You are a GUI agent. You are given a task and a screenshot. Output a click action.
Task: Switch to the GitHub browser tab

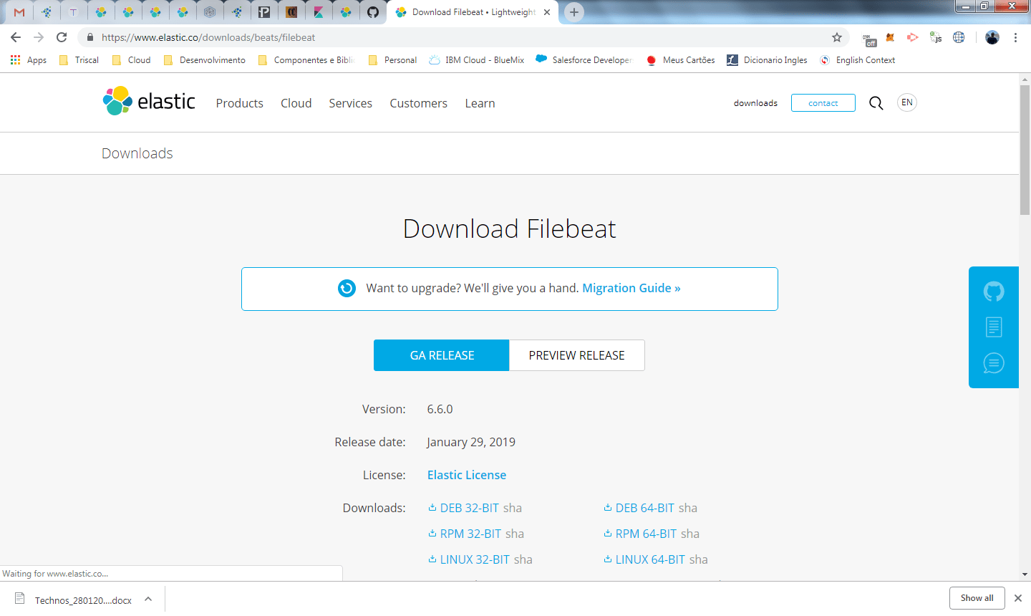[x=372, y=12]
